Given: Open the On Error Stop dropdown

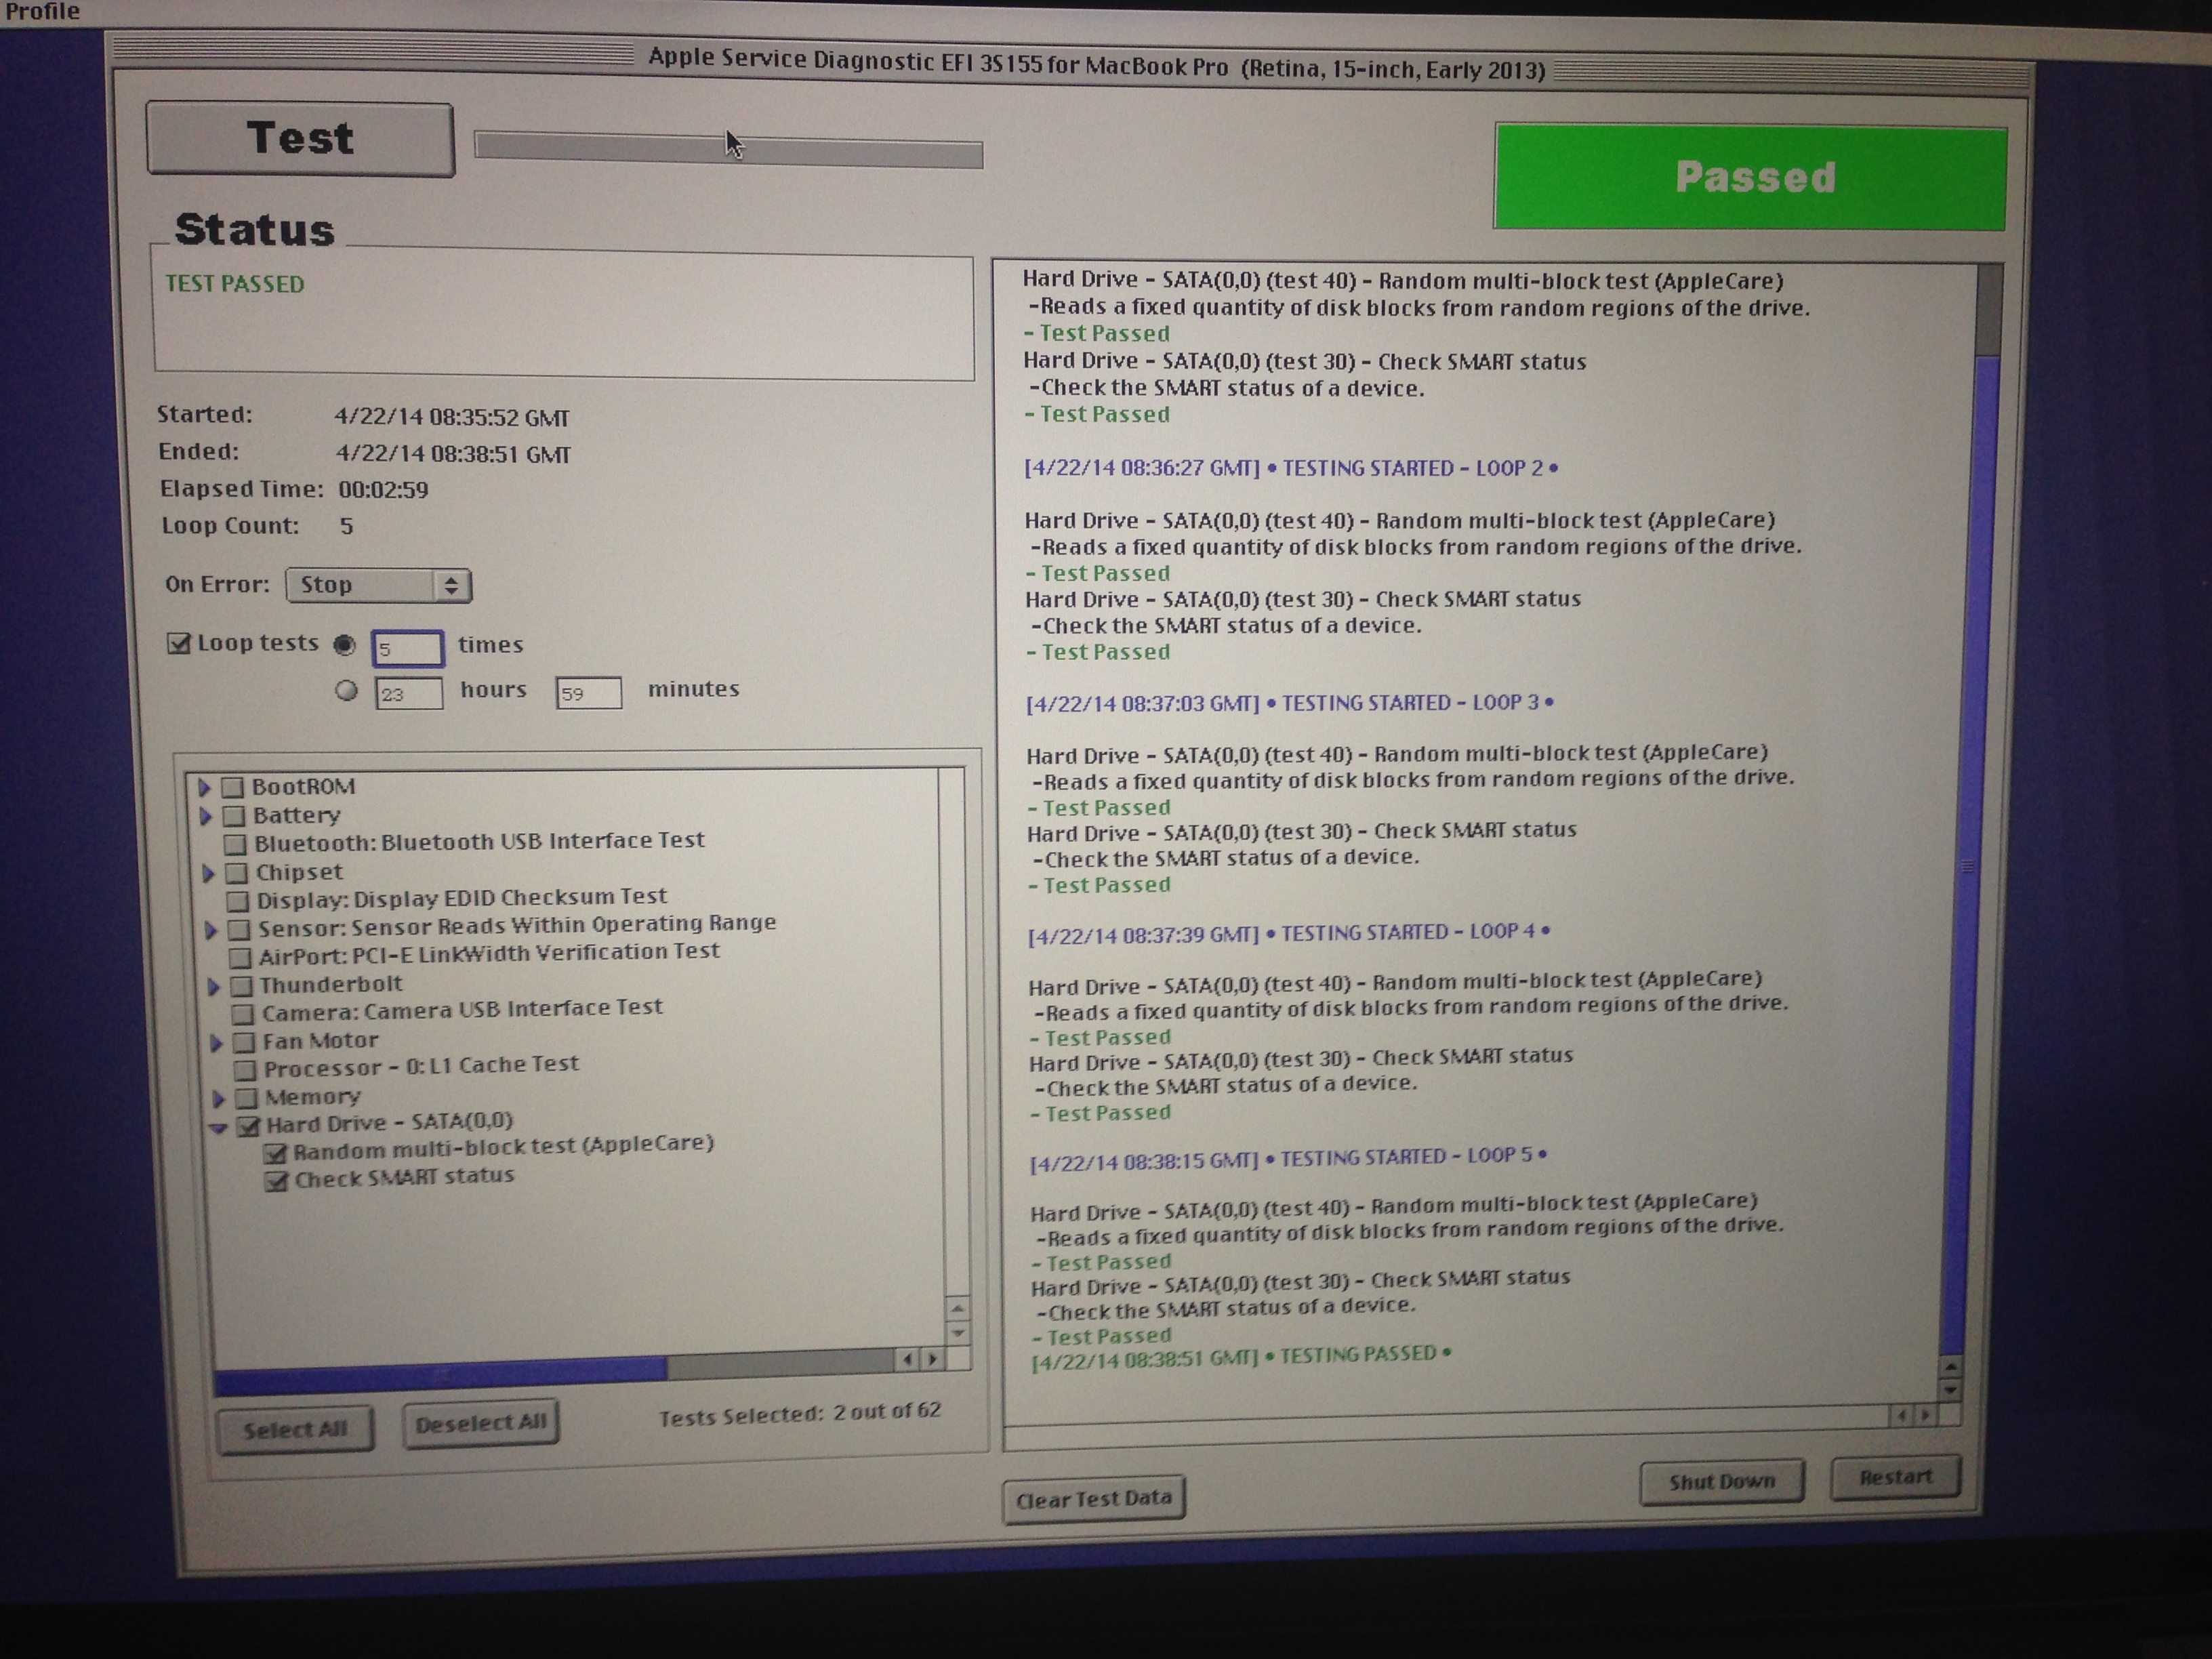Looking at the screenshot, I should tap(378, 585).
